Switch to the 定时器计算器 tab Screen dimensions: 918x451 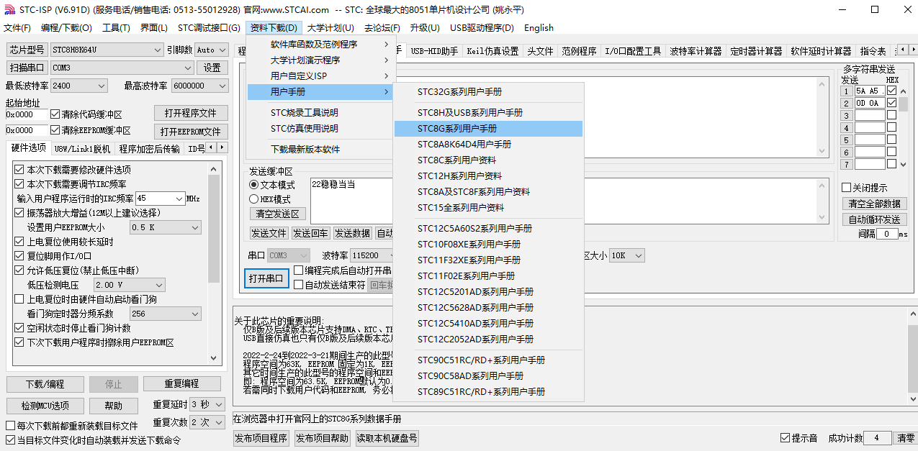pyautogui.click(x=756, y=51)
